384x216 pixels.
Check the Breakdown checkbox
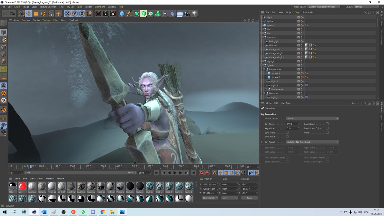point(327,124)
